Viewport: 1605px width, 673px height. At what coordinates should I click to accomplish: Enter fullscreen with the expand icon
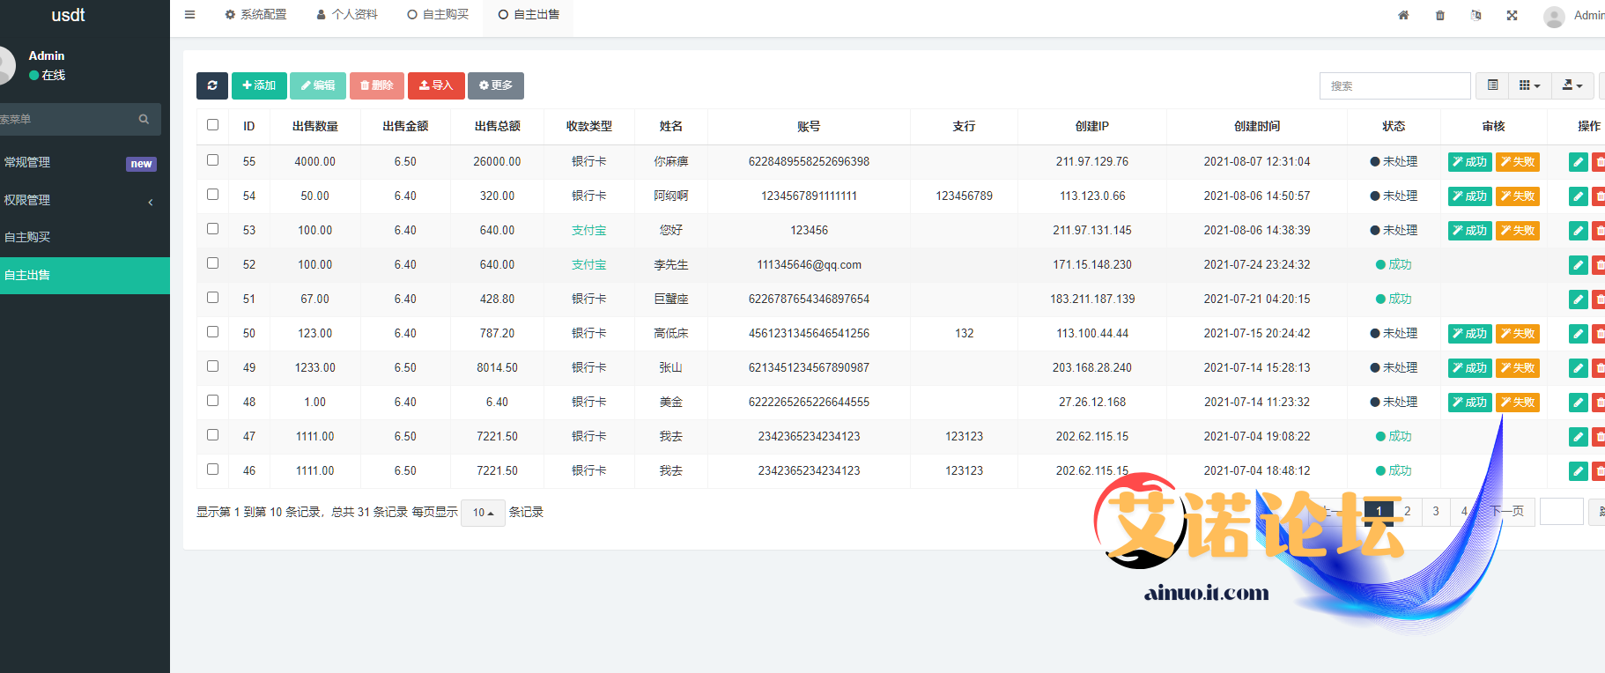(1512, 15)
